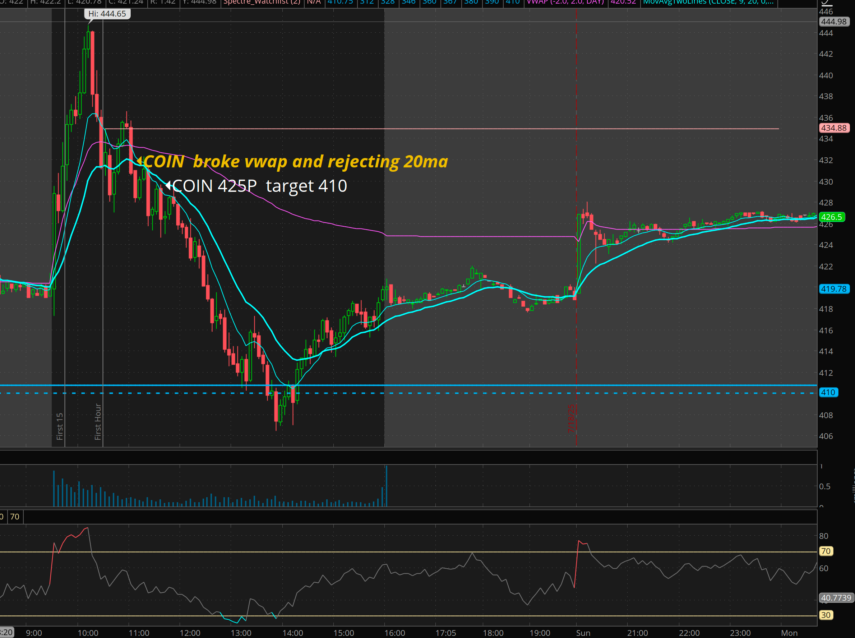Viewport: 855px width, 638px height.
Task: Open the MovAvgTwoLines study label
Action: 708,2
